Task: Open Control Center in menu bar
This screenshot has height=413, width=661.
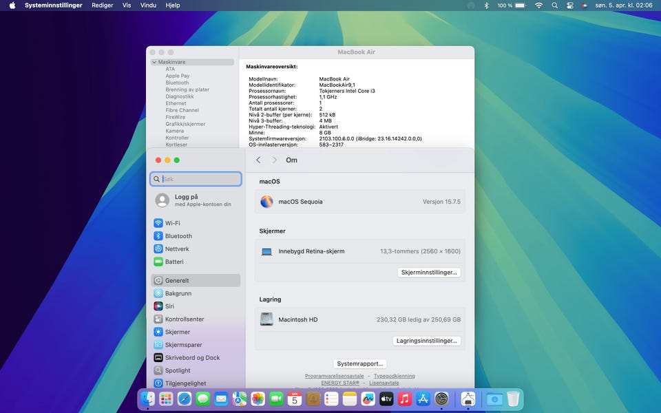Action: (570, 6)
